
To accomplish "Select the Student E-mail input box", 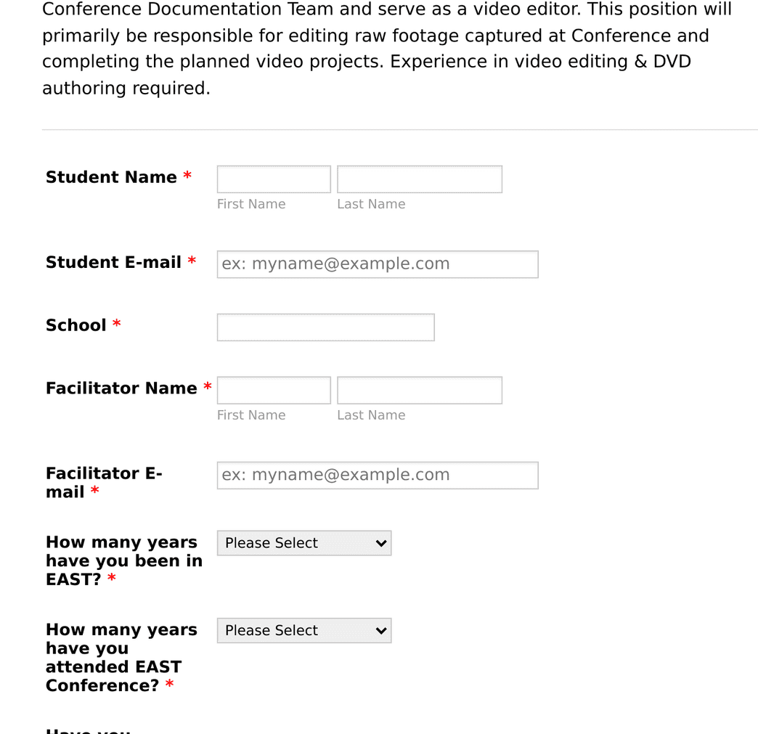I will click(377, 264).
